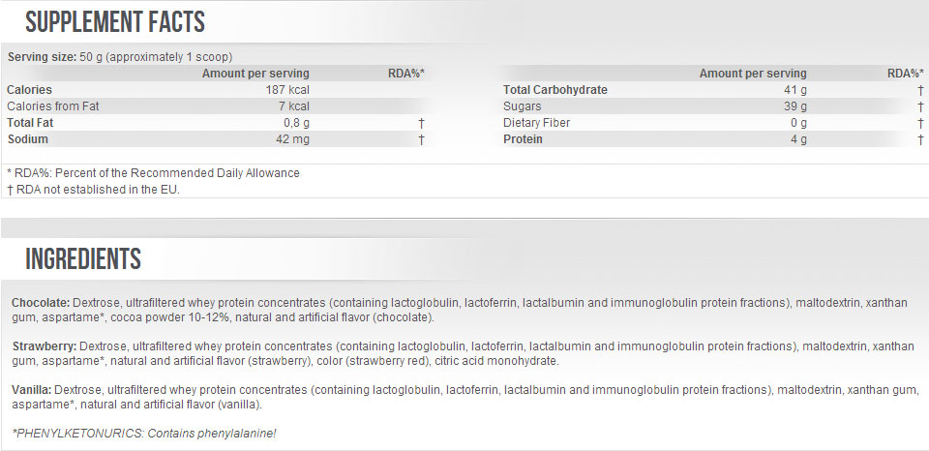
Task: Click the 187 kcal calories value
Action: pos(290,90)
